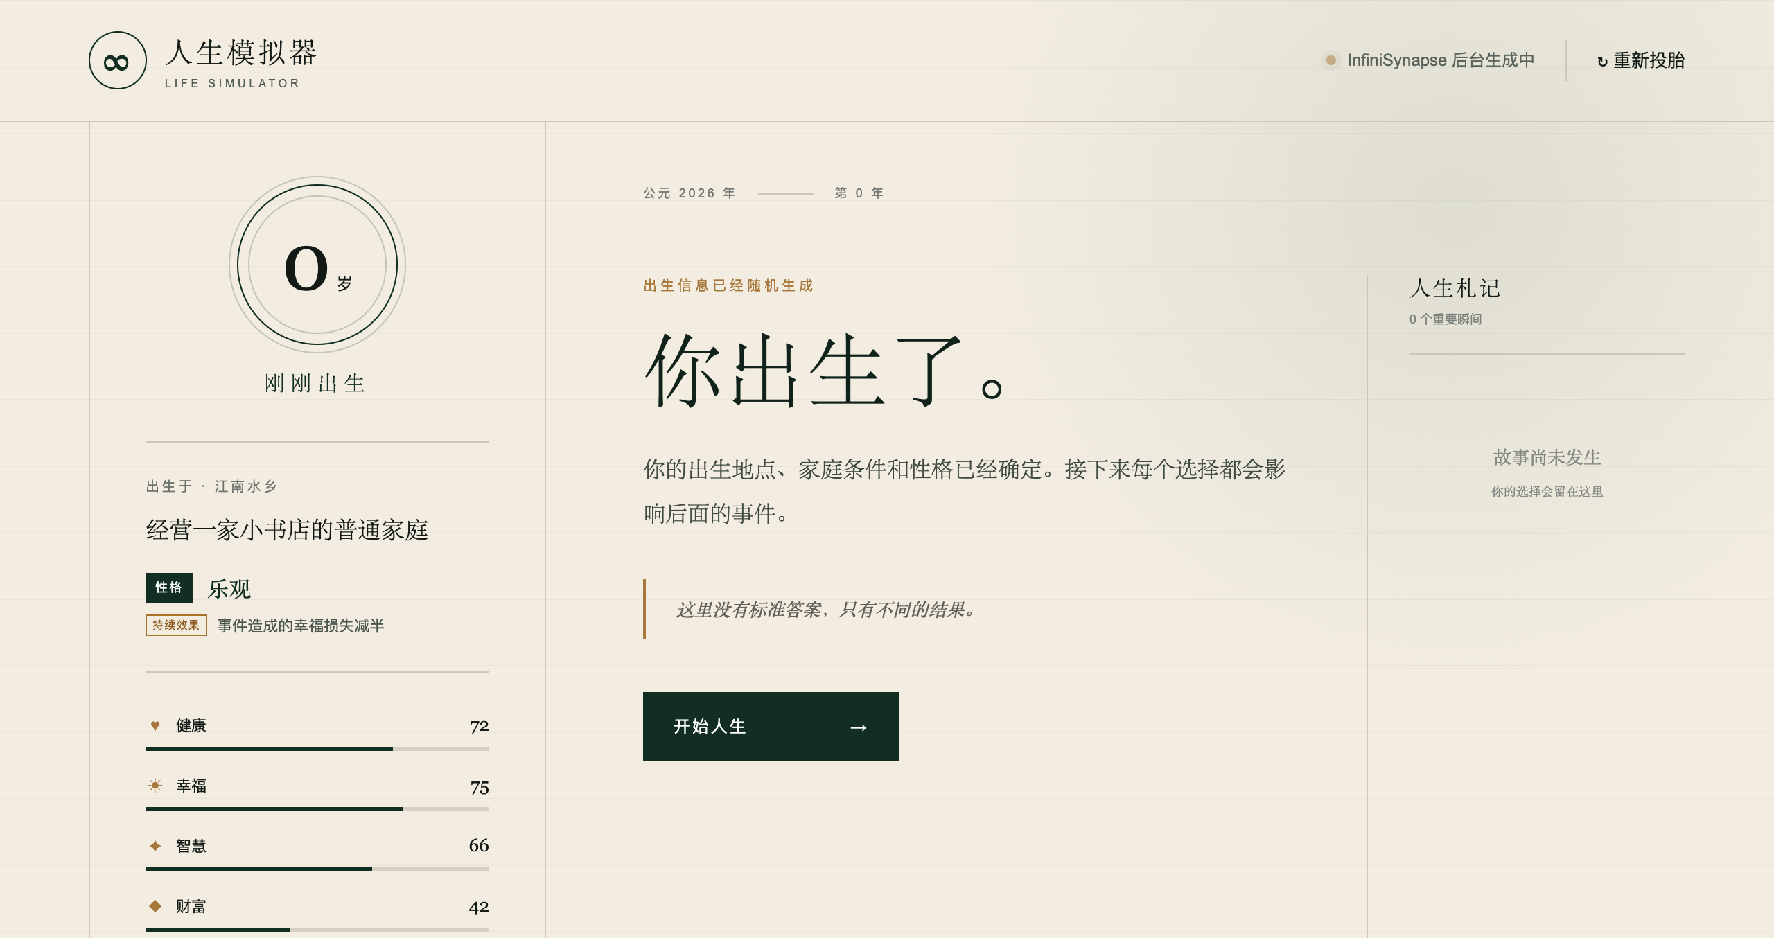Click the 智慧 progress bar

317,869
